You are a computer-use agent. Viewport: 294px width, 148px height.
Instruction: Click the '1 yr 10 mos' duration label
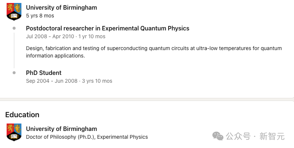[92, 36]
